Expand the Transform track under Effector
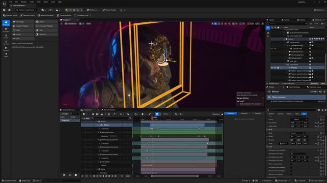The image size is (327, 183). coord(100,129)
